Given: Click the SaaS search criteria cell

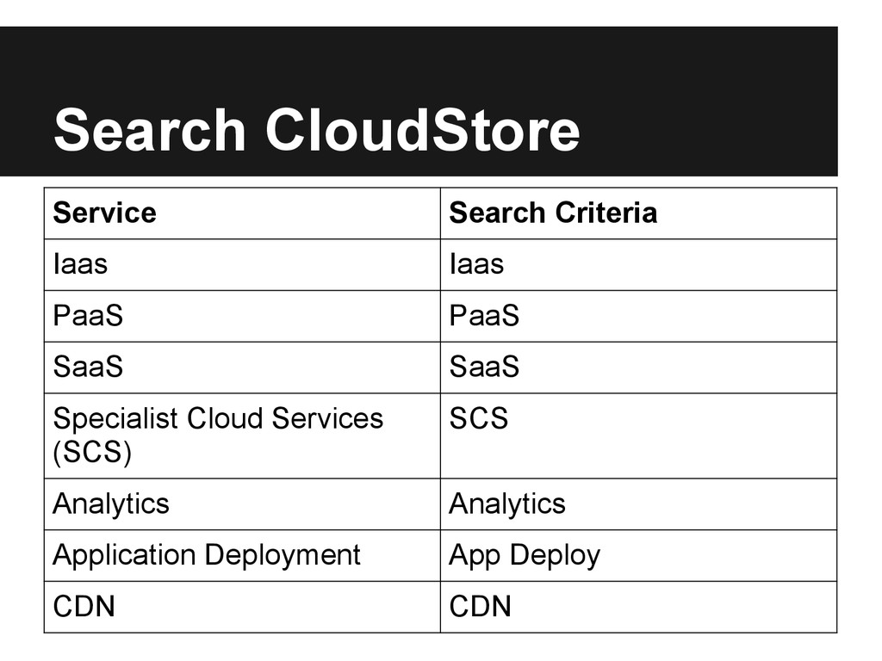Looking at the screenshot, I should point(638,368).
